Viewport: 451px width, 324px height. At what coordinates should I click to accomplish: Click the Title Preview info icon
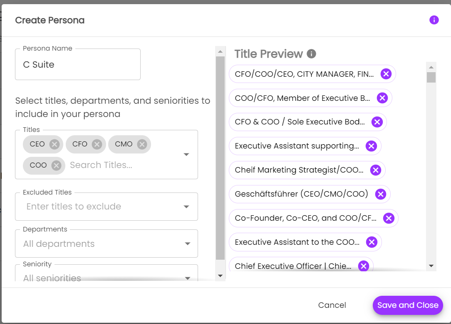(x=311, y=54)
